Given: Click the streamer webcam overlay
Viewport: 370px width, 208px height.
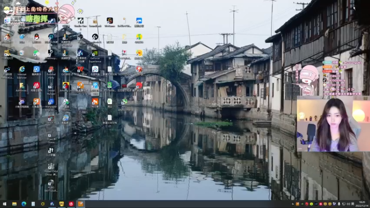Looking at the screenshot, I should (333, 124).
